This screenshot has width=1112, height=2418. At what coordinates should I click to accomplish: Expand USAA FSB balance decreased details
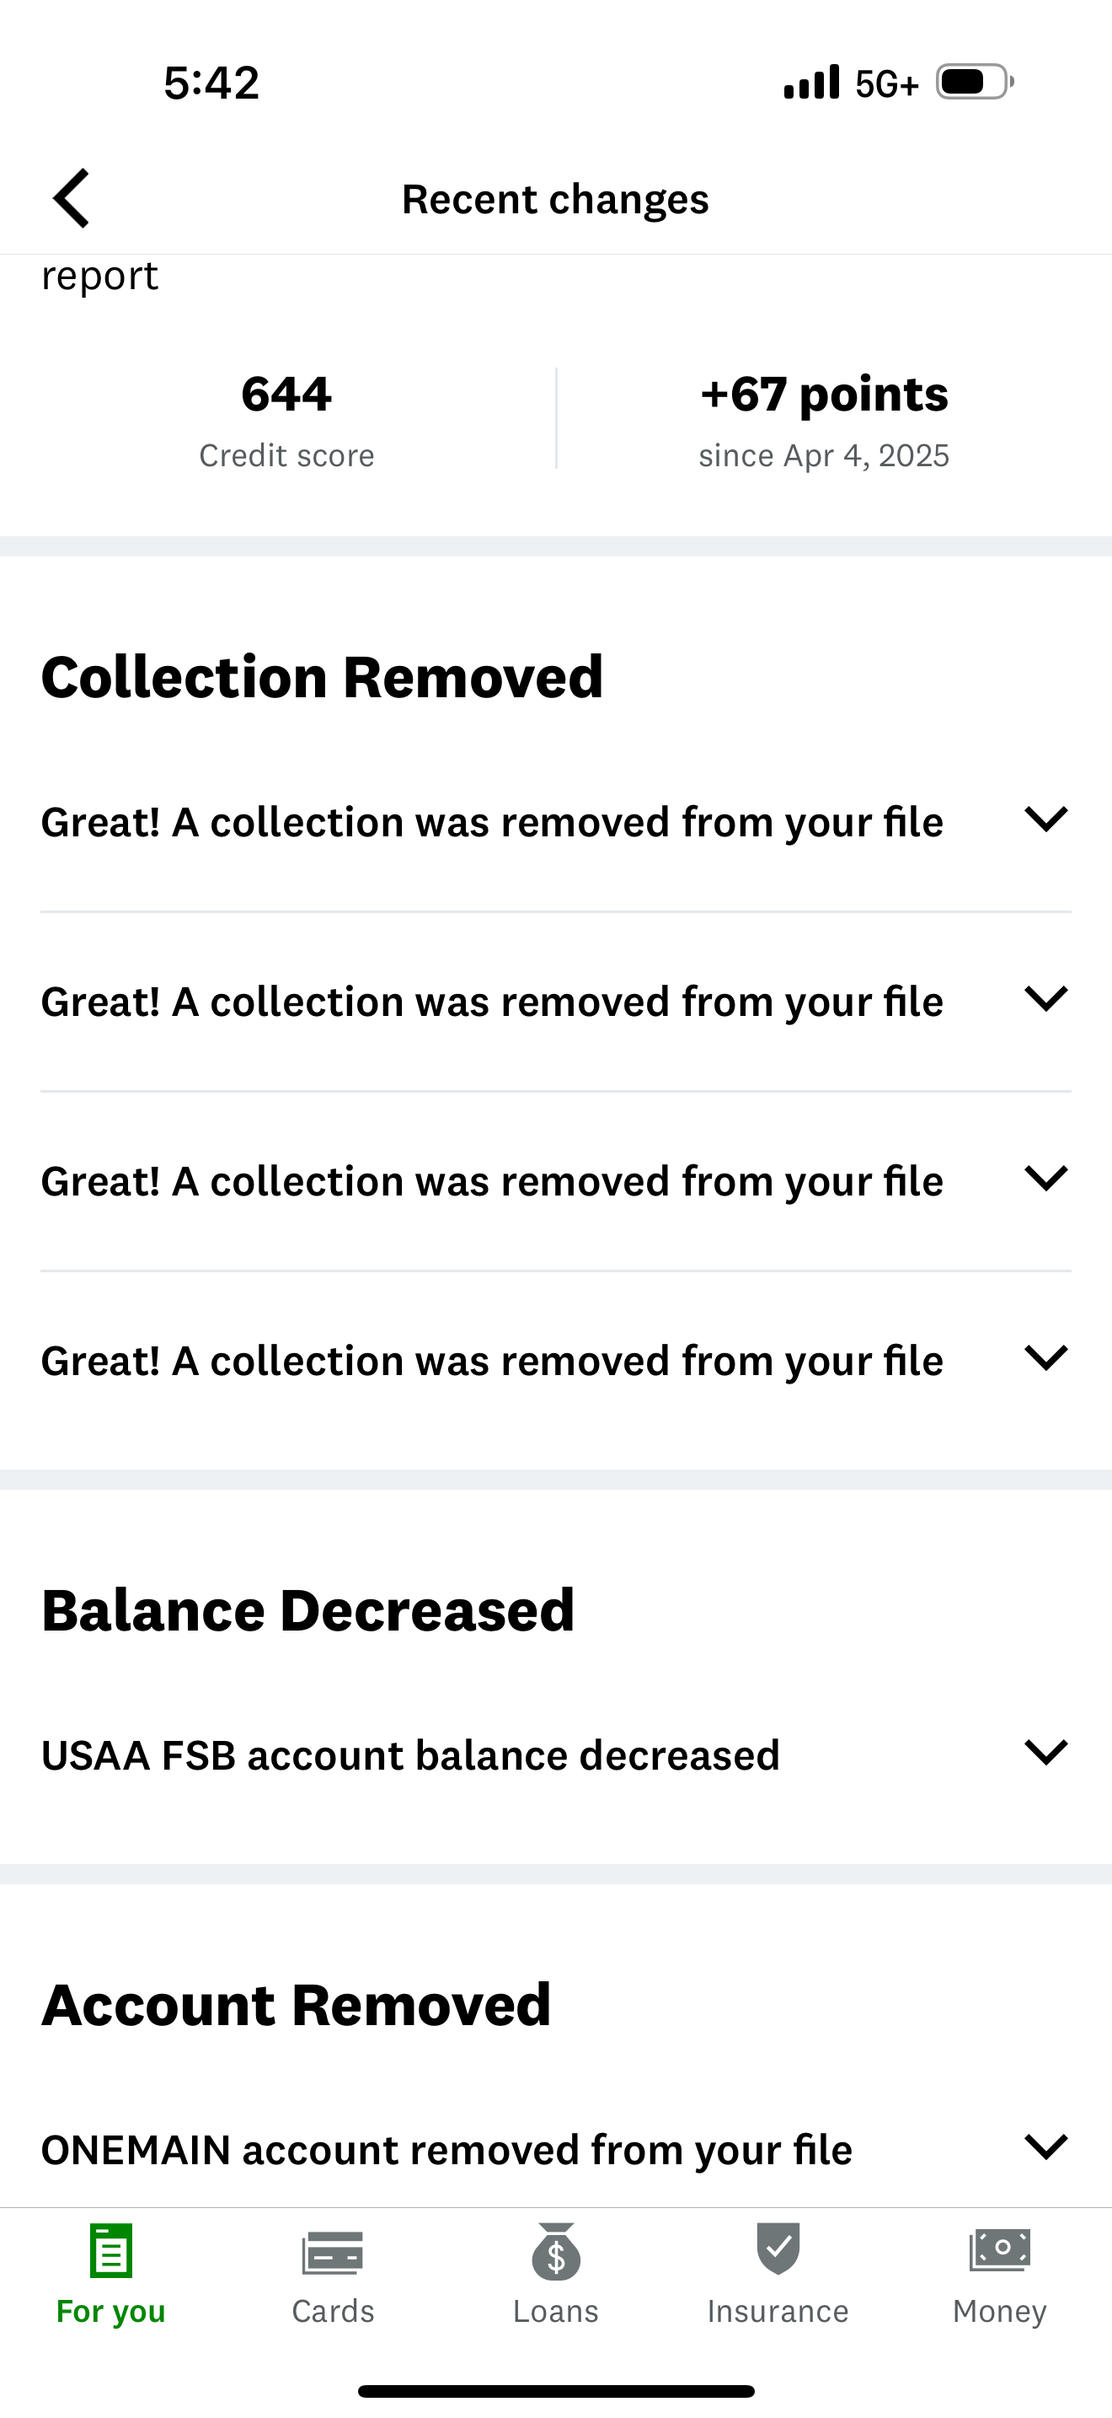(x=1049, y=1754)
